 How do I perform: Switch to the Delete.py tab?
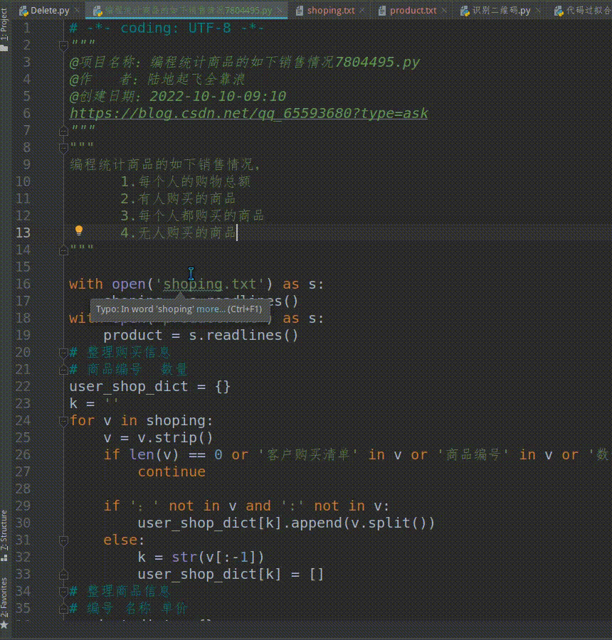tap(49, 10)
